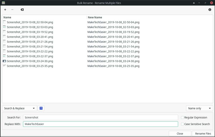Open the info icon in toolbar
Screen dimensions: 215x137
pyautogui.click(x=210, y=10)
